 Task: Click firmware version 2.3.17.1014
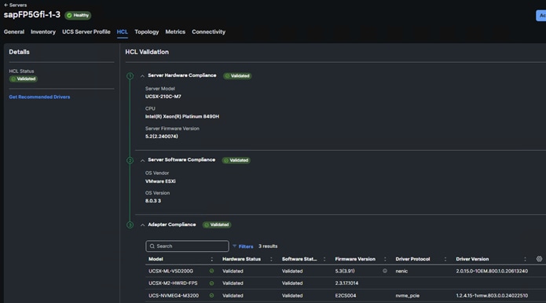point(346,283)
